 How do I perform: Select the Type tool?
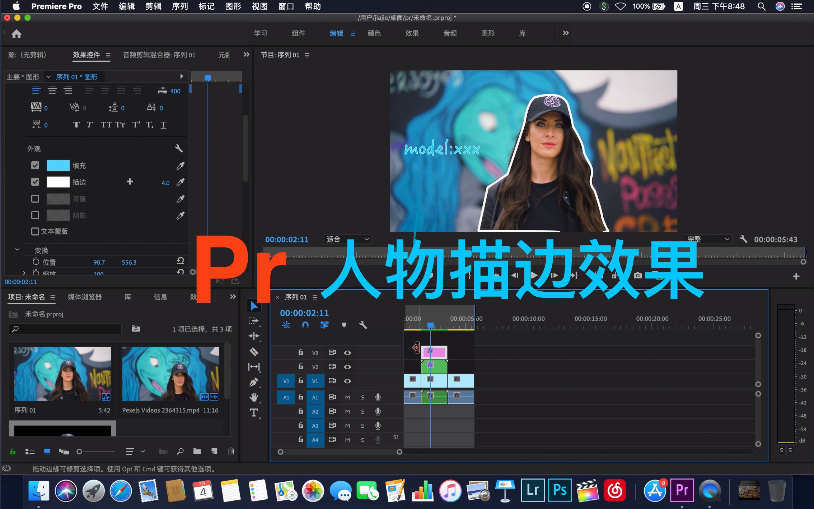tap(254, 412)
